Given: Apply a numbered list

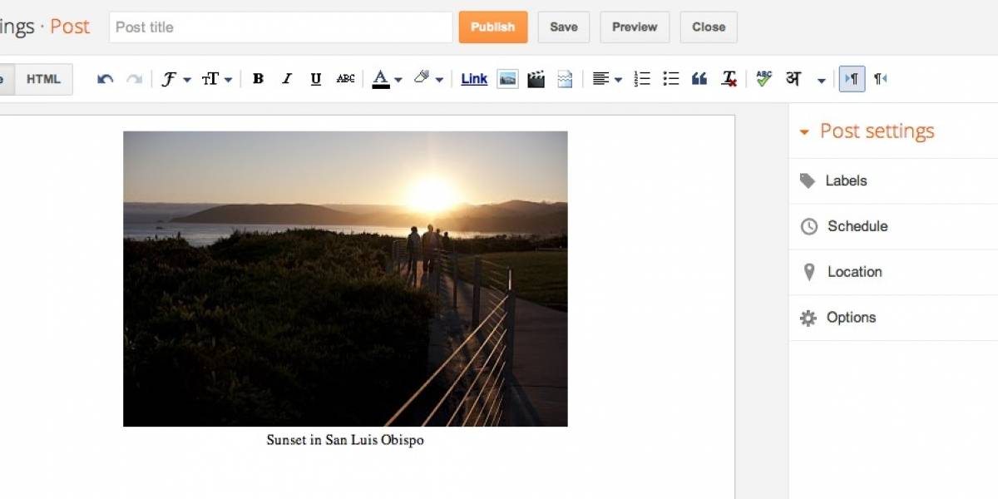Looking at the screenshot, I should [x=642, y=79].
